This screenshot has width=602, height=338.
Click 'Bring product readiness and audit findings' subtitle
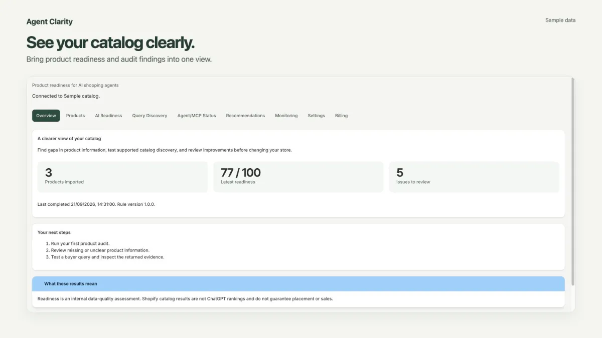point(119,59)
